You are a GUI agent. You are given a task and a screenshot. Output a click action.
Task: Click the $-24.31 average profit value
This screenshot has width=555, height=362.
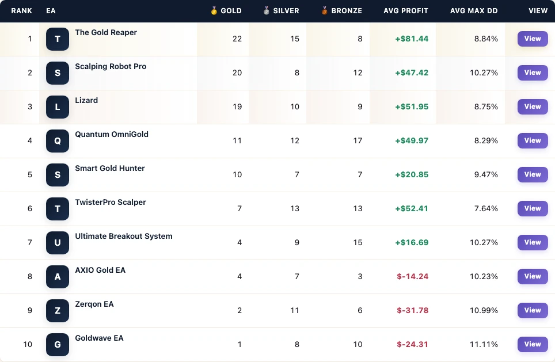(x=413, y=345)
